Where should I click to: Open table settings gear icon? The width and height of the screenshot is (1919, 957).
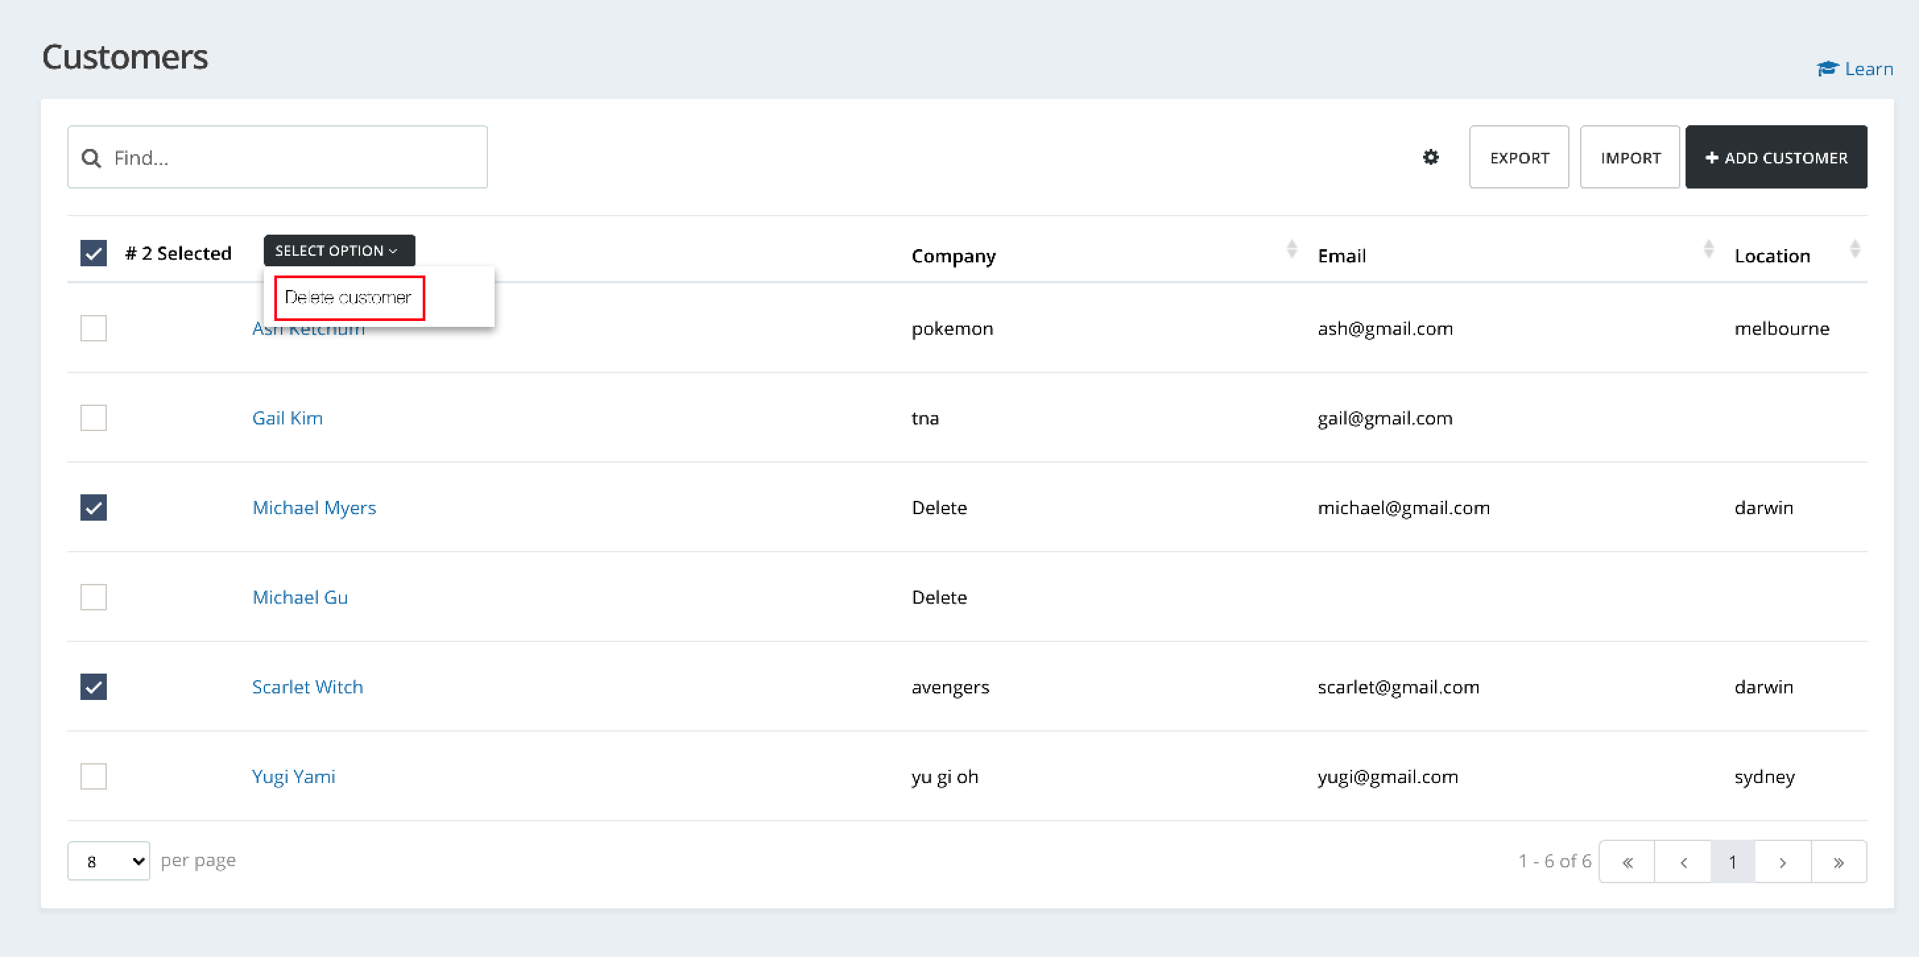(1430, 157)
